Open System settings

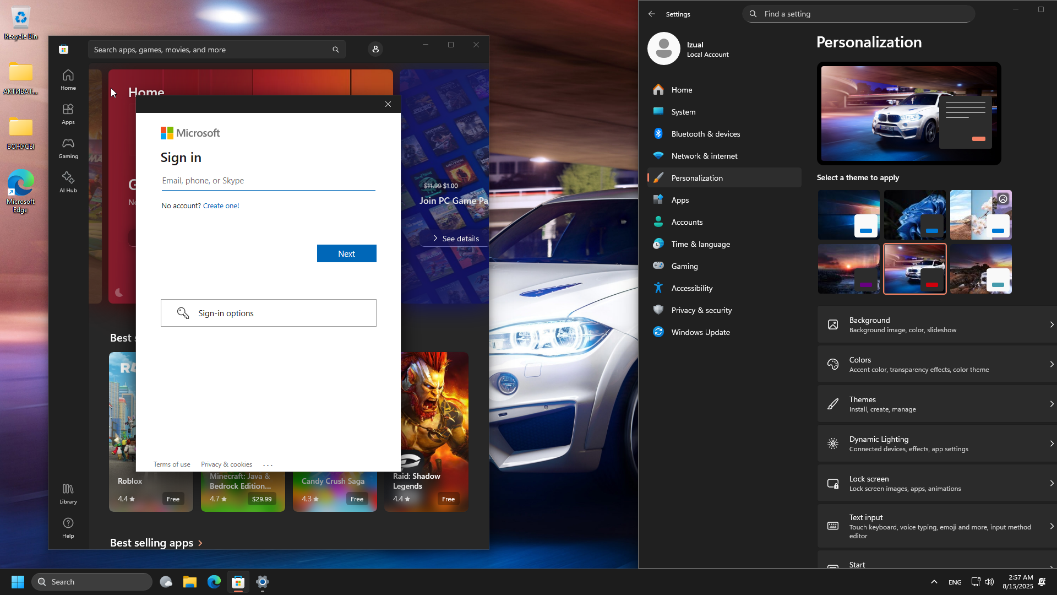724,111
